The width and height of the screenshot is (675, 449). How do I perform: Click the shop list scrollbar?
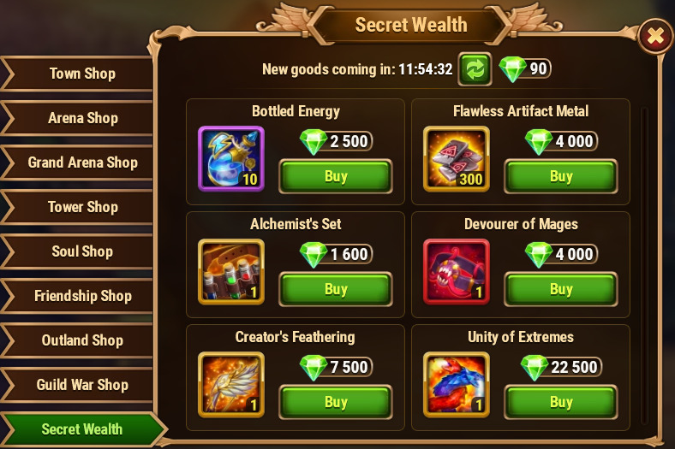(644, 264)
